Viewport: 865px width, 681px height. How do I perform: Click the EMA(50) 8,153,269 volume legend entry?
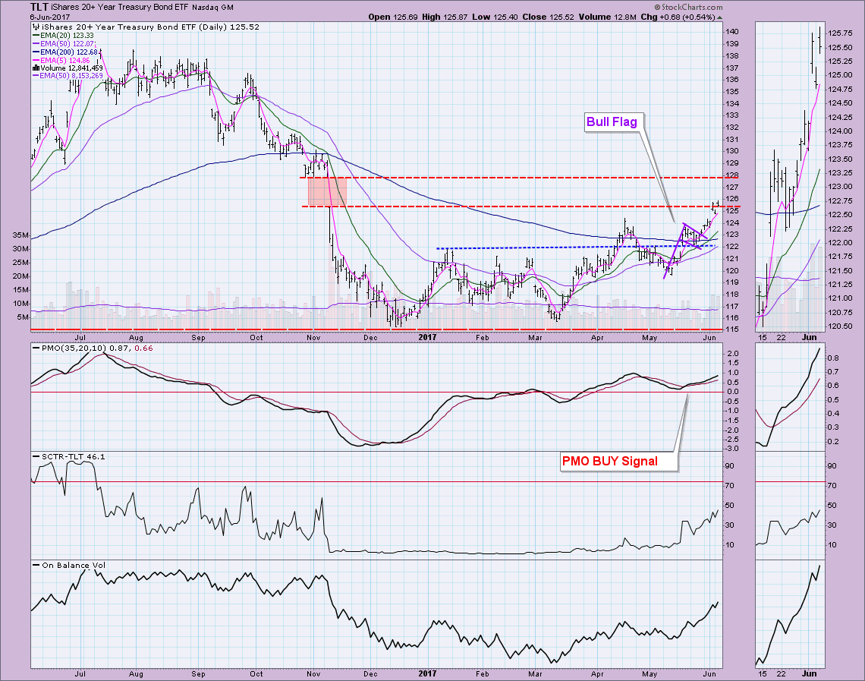click(x=68, y=76)
